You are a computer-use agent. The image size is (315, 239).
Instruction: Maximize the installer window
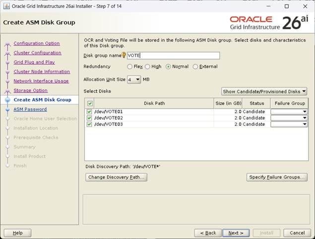287,6
